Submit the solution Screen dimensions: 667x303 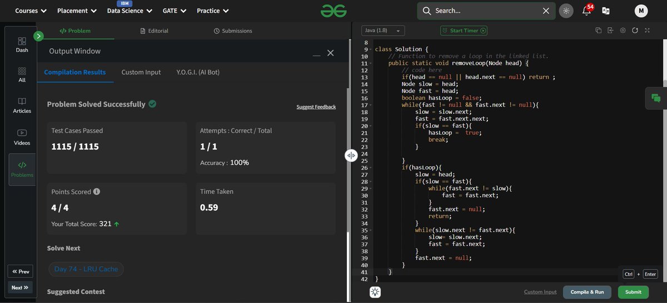click(x=633, y=292)
